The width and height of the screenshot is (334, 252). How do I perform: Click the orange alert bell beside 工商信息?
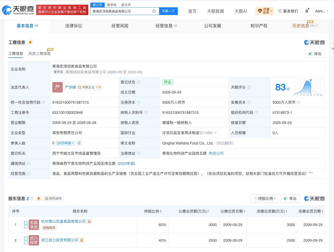30,42
